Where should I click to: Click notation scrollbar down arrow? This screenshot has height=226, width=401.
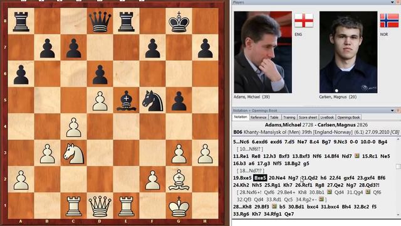click(x=398, y=215)
